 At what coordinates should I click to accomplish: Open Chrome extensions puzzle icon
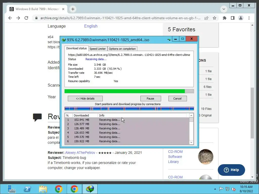point(225,18)
